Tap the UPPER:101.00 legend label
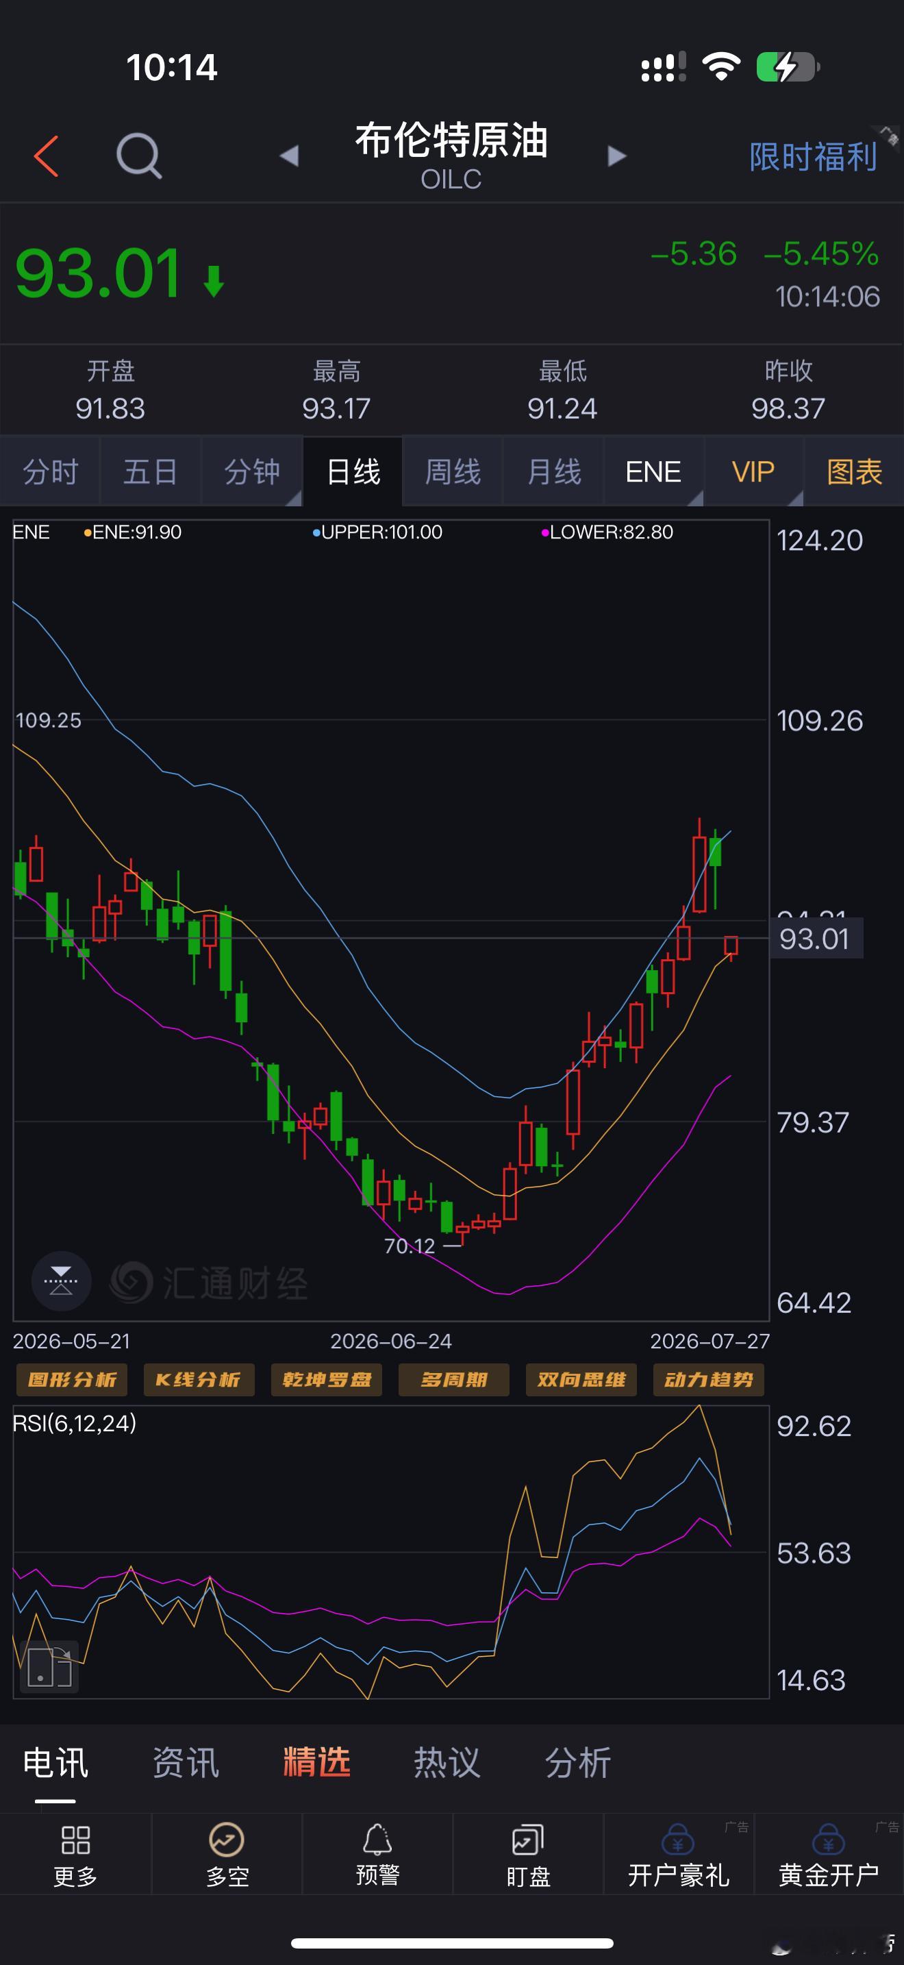Screen dimensions: 904x1965 tap(377, 532)
